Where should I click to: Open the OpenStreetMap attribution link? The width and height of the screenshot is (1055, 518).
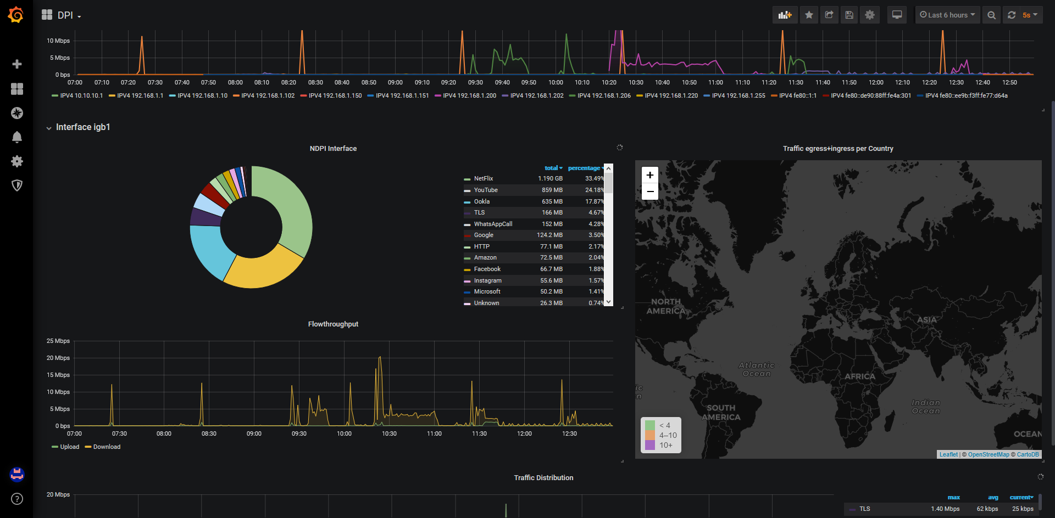point(989,454)
